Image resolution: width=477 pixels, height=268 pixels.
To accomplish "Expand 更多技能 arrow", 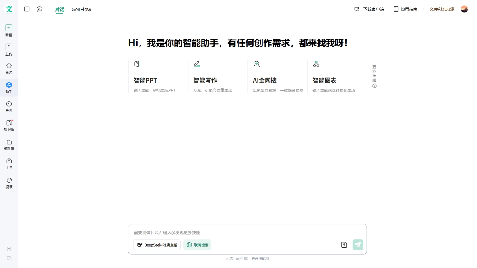I will coord(374,86).
